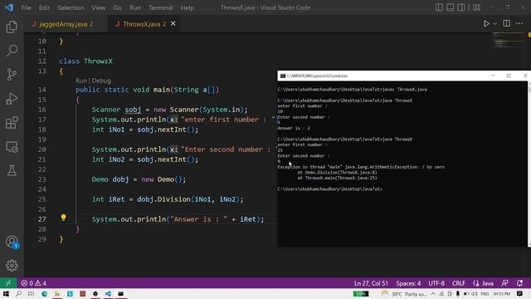Click the ArithmeticException line in cmd window
Viewport: 531px width, 299px height.
(361, 167)
